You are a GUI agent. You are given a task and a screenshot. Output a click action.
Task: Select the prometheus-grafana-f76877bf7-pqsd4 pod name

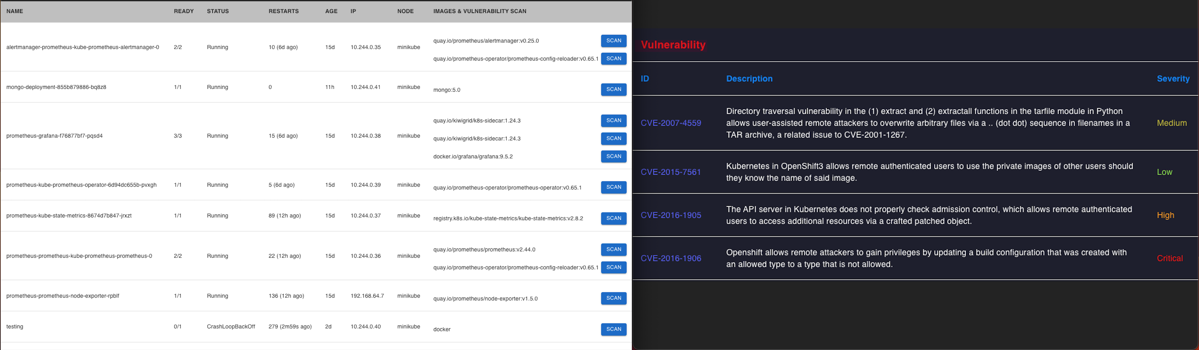(x=55, y=136)
